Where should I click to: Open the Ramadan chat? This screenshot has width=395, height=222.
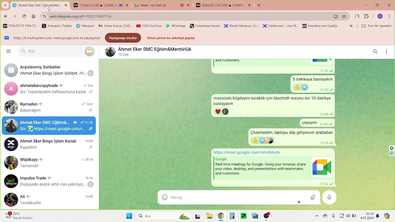click(49, 107)
